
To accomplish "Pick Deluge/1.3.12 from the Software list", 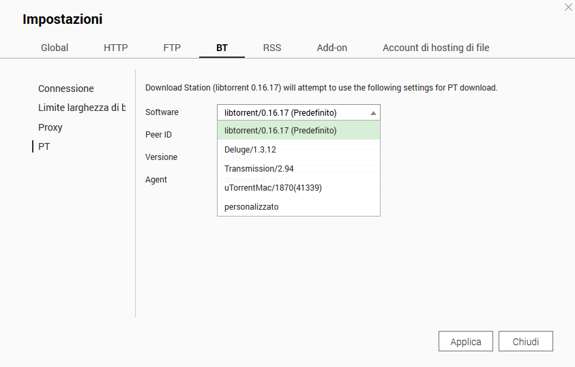I will click(x=298, y=149).
